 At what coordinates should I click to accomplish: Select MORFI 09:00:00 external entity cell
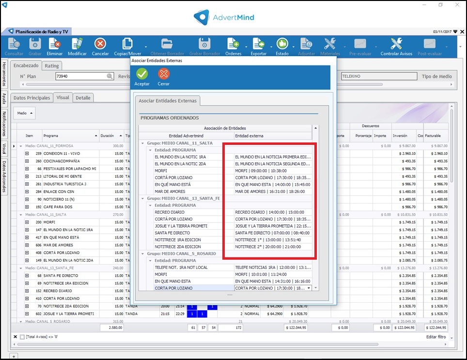coord(273,171)
